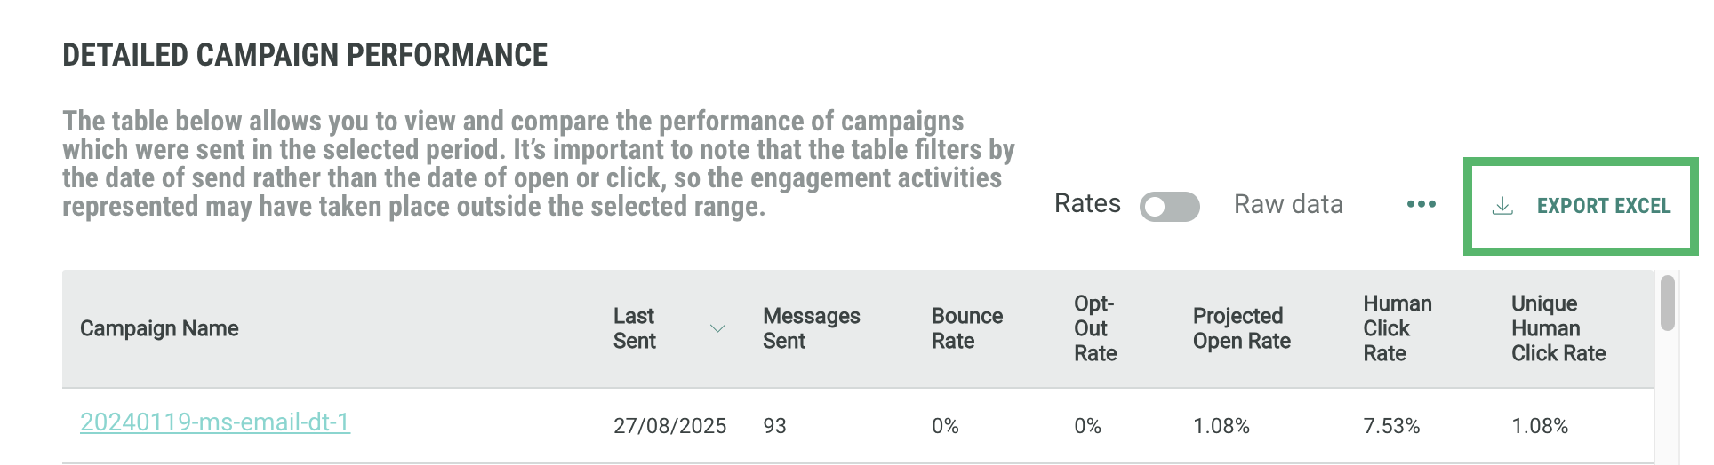Select the Human Click Rate column header
This screenshot has width=1714, height=465.
coord(1397,328)
